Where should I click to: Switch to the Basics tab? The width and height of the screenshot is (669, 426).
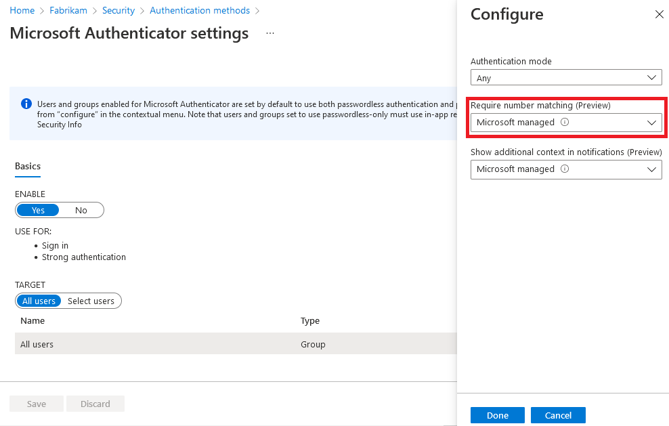click(x=28, y=166)
